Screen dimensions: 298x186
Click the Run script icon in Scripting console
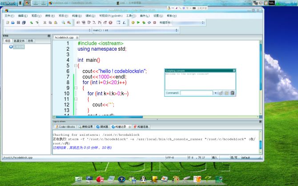click(221, 93)
